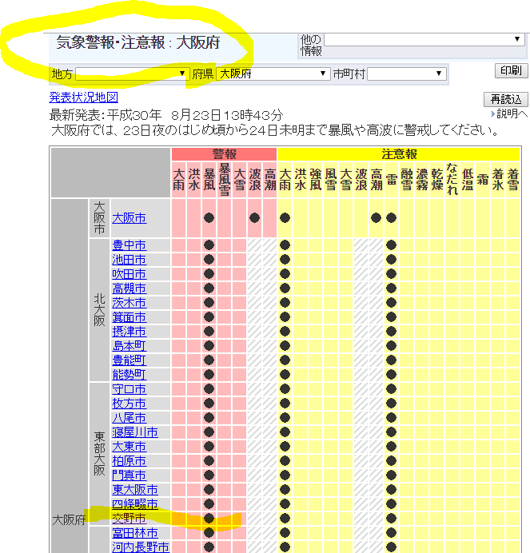Open the 守口市 link
Viewport: 530px width, 553px height.
pyautogui.click(x=129, y=389)
